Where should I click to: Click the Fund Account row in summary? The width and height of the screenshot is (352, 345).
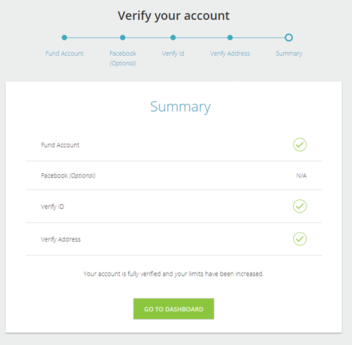coord(173,145)
